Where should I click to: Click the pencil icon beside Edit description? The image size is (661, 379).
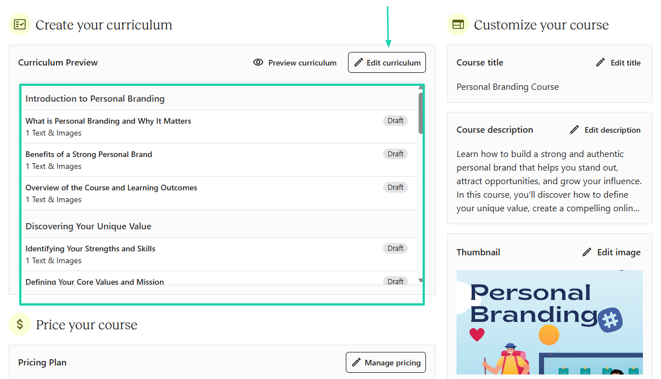click(x=574, y=129)
